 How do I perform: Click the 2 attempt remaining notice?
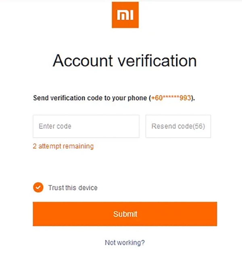63,146
